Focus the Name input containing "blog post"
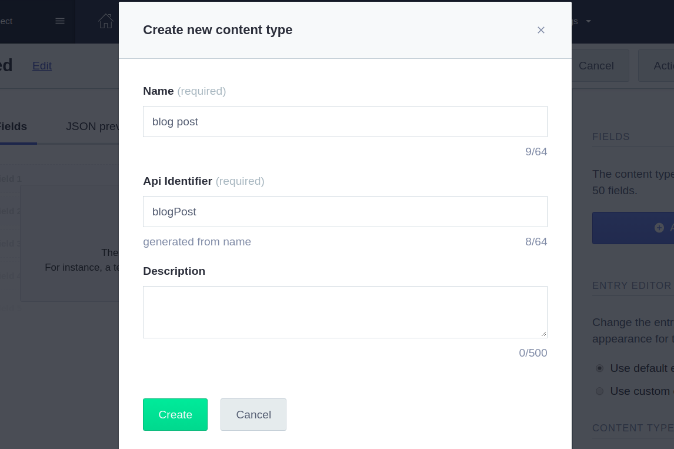Image resolution: width=674 pixels, height=449 pixels. click(345, 122)
